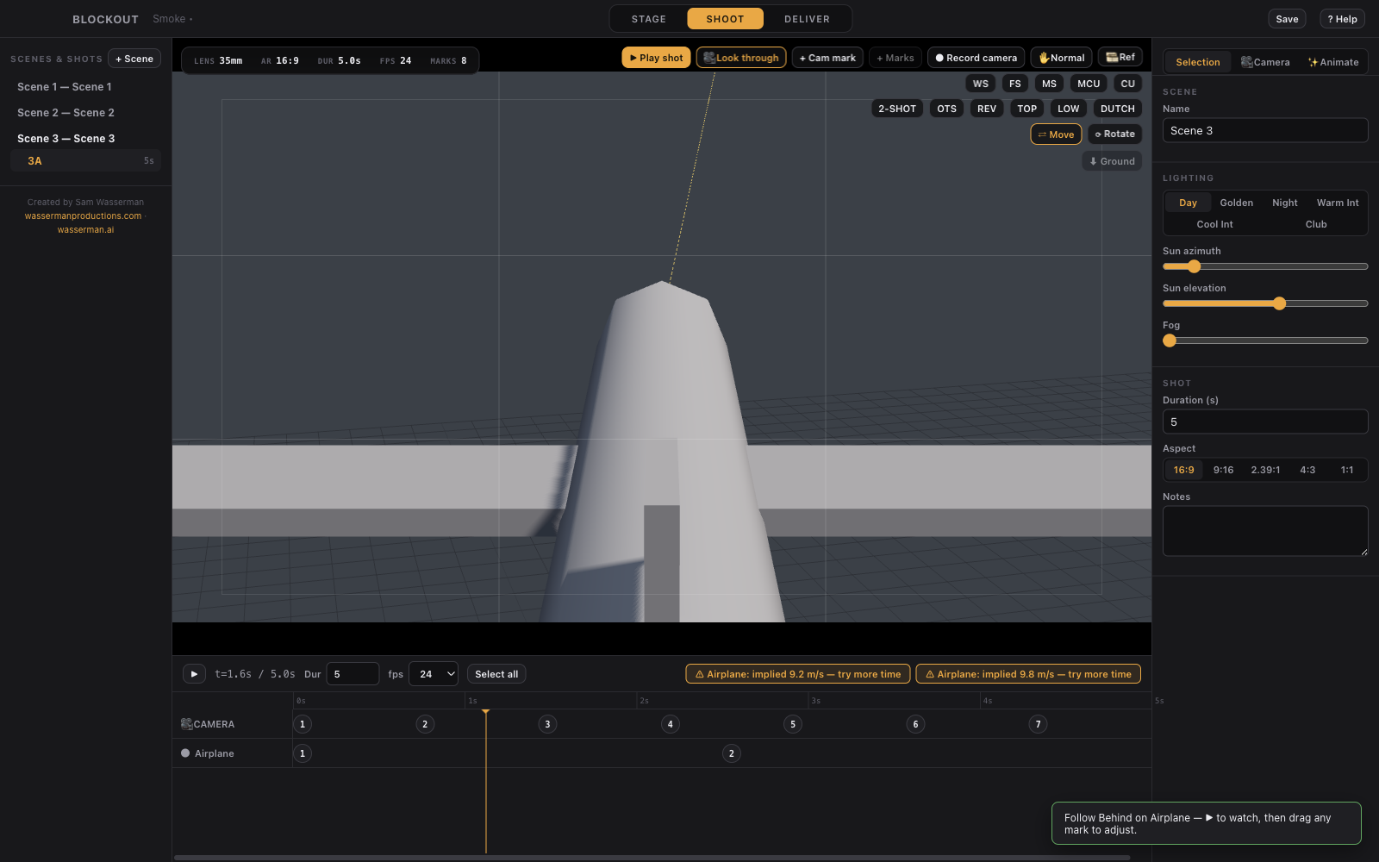The height and width of the screenshot is (862, 1379).
Task: Open the fps dropdown
Action: pos(434,674)
